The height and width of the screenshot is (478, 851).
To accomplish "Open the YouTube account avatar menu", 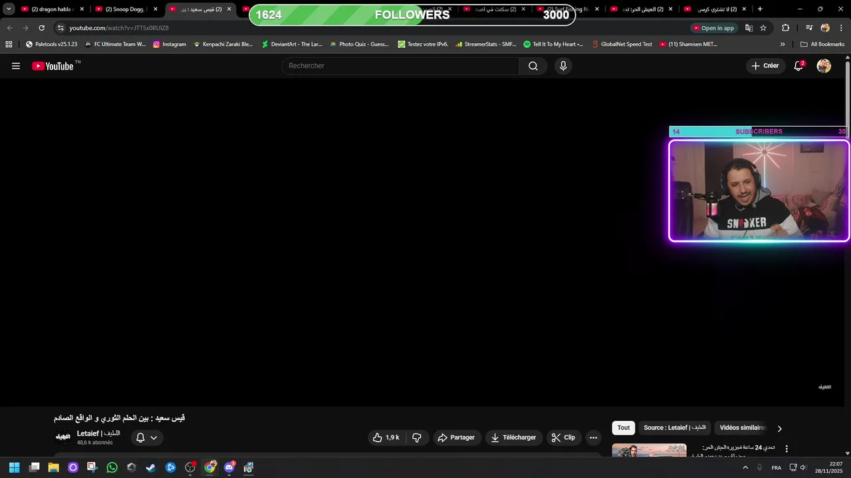I will 824,66.
